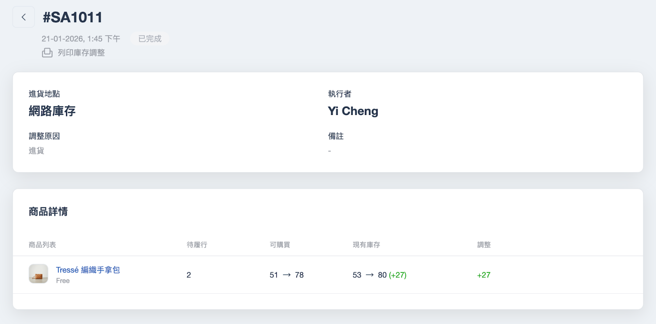
Task: Click the Tressé bag product thumbnail
Action: 39,274
